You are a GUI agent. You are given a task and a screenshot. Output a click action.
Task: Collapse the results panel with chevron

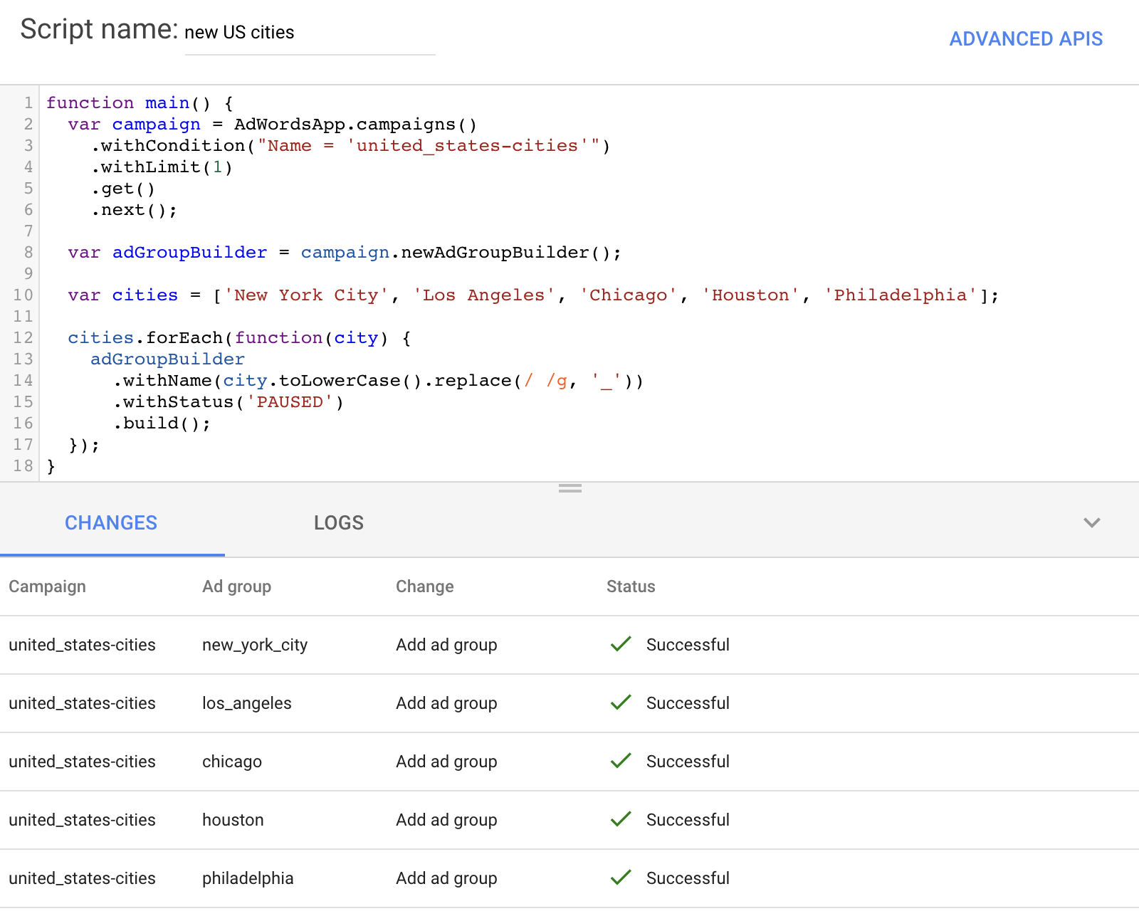click(1091, 522)
